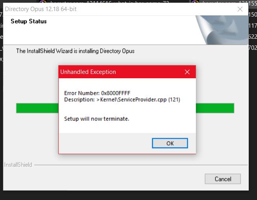This screenshot has width=257, height=200.
Task: Click the green progress bar left segment
Action: tap(37, 108)
